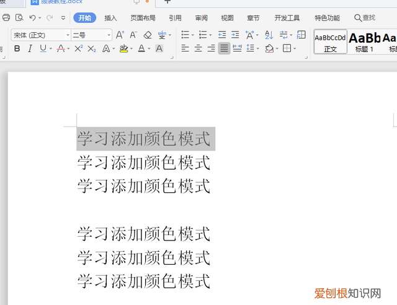Open the 视图 ribbon tab
This screenshot has width=397, height=305.
pos(227,18)
